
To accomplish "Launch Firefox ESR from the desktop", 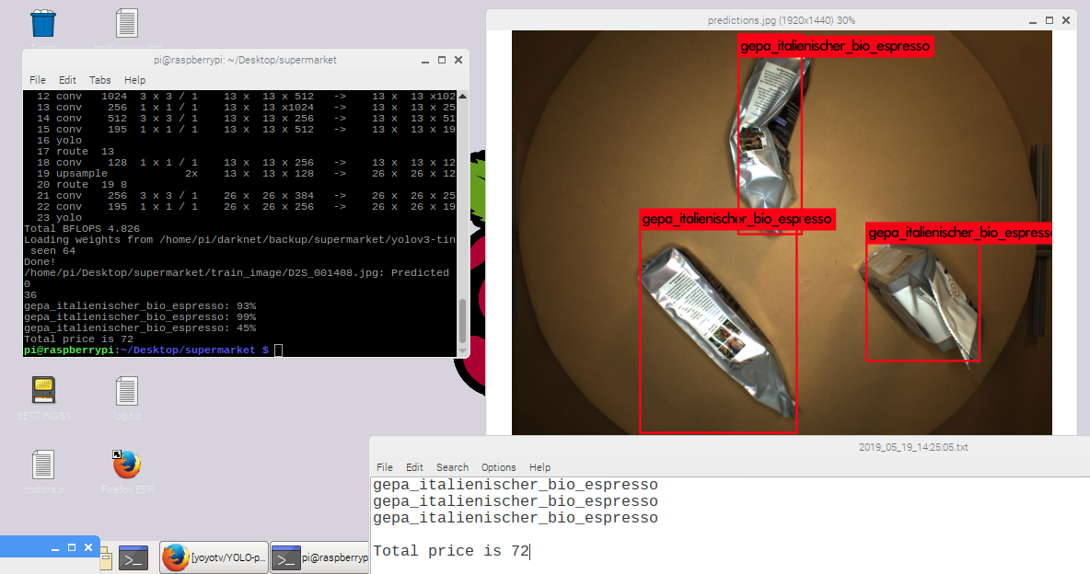I will coord(126,465).
